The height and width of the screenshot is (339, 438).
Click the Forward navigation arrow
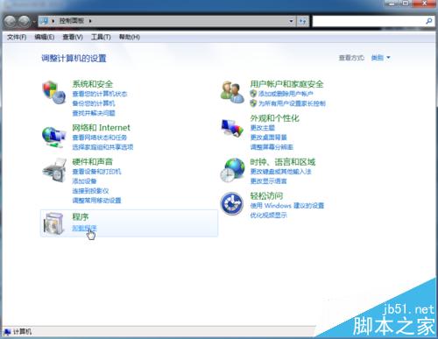[x=25, y=21]
